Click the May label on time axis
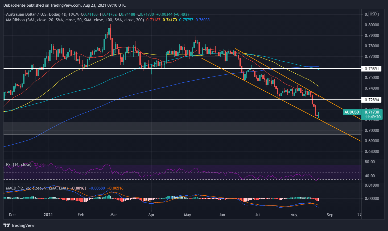Viewport: 388px width, 231px height. click(188, 215)
